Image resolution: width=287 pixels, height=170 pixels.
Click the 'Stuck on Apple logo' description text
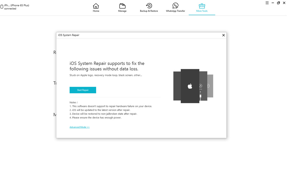click(x=106, y=75)
